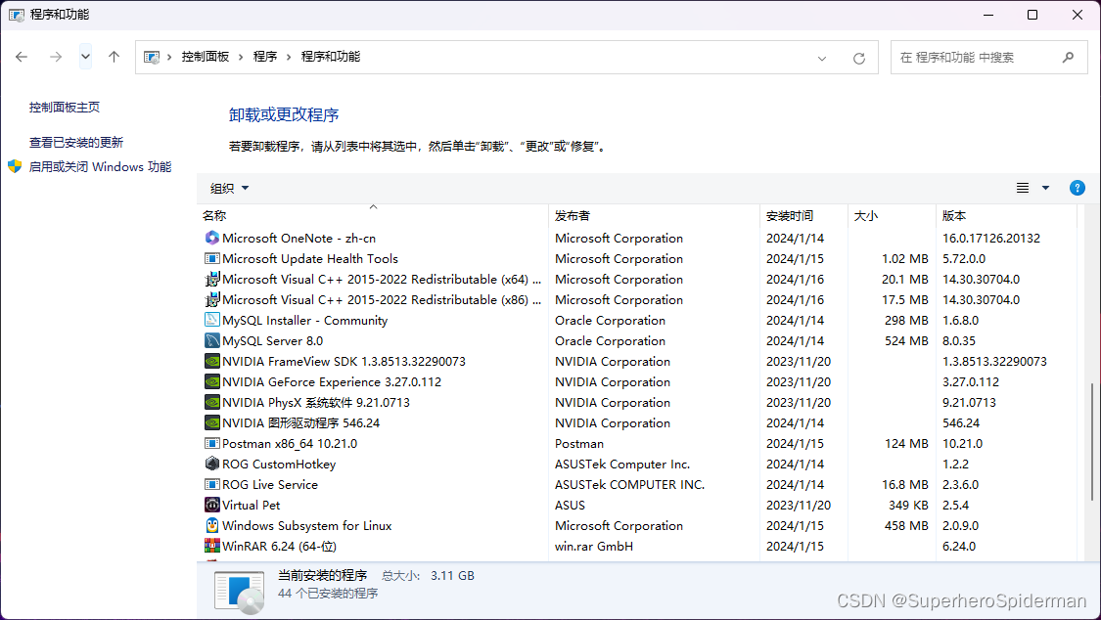
Task: Click 程序 breadcrumb segment
Action: [264, 57]
